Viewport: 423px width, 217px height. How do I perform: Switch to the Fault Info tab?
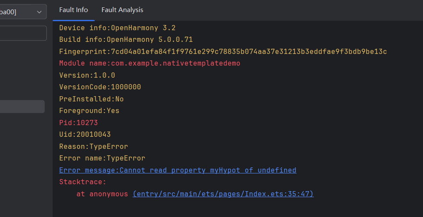[x=73, y=10]
